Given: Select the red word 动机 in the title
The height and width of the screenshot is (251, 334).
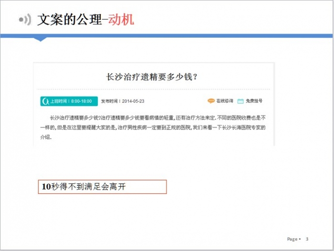Looking at the screenshot, I should [x=121, y=20].
